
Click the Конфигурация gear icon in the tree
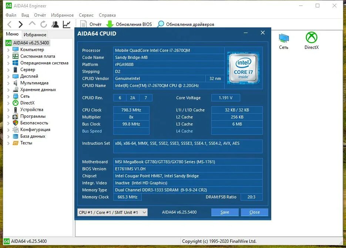[x=16, y=130]
